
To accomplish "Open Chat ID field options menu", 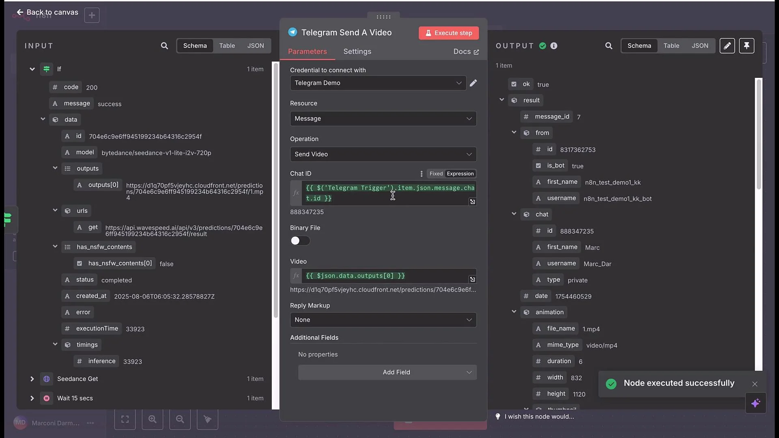I will point(422,174).
